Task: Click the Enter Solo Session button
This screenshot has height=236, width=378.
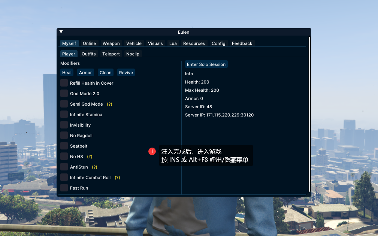Action: tap(206, 64)
